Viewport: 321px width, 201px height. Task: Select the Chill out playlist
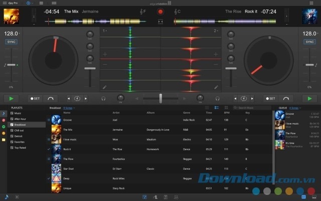tap(19, 130)
